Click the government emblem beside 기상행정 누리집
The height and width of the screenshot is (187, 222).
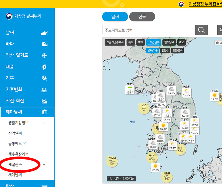[181, 4]
